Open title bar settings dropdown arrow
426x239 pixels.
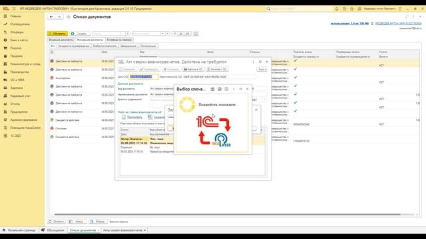pyautogui.click(x=400, y=9)
